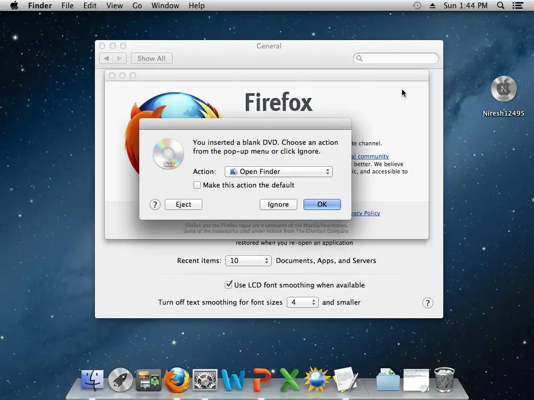The image size is (534, 400).
Task: Click the Firefox title text in About window
Action: pyautogui.click(x=278, y=102)
